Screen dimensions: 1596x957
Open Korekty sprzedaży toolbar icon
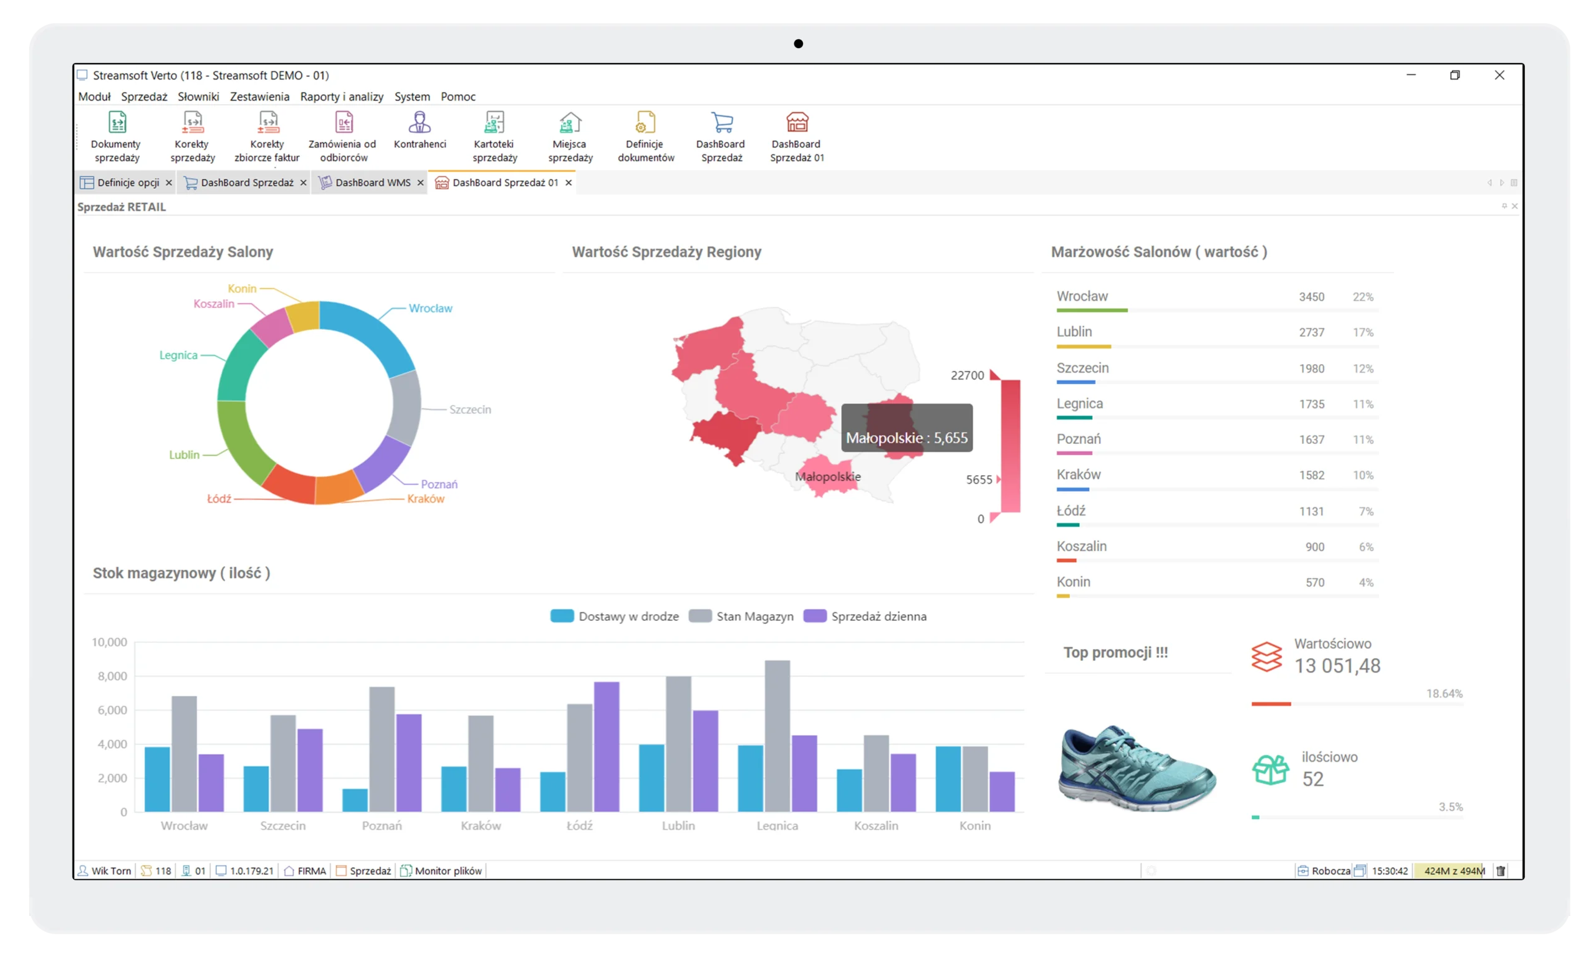coord(192,137)
